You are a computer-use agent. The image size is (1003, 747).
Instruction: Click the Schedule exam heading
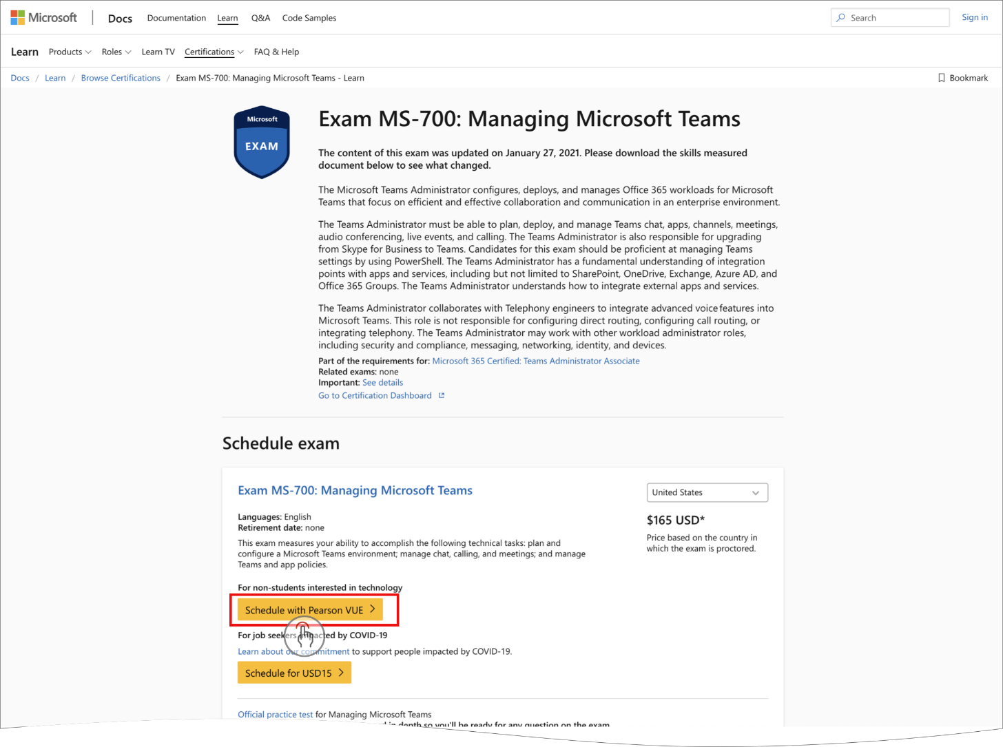(x=281, y=443)
